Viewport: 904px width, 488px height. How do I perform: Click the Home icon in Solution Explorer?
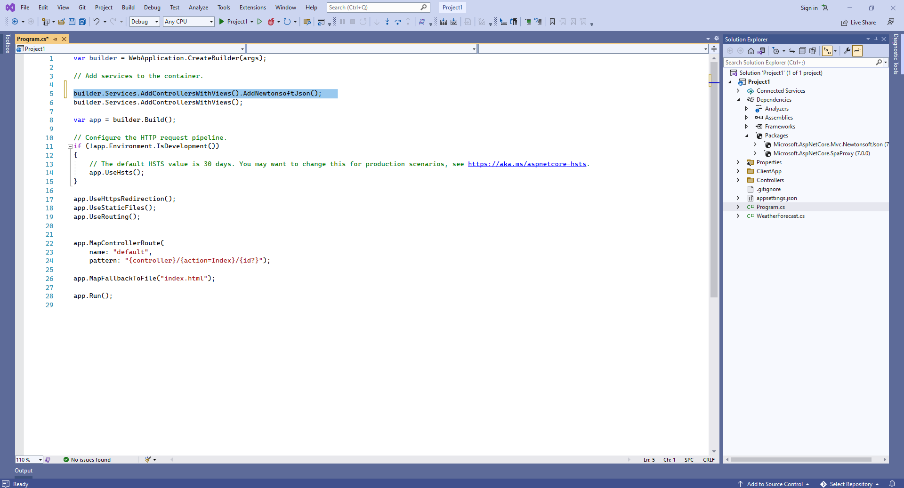coord(751,51)
